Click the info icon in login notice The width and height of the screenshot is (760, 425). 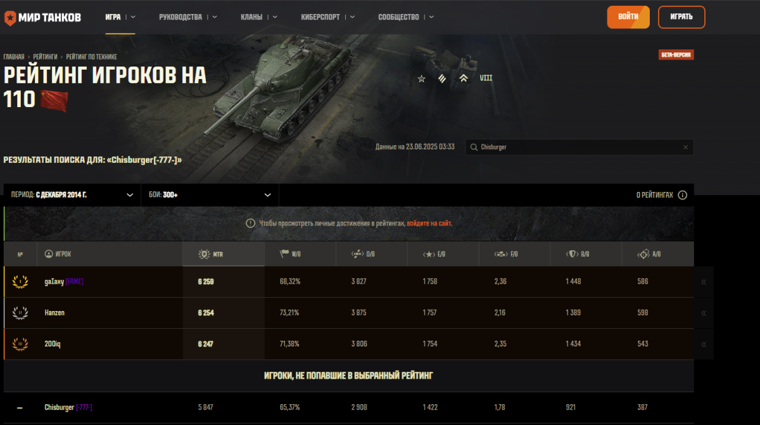250,224
